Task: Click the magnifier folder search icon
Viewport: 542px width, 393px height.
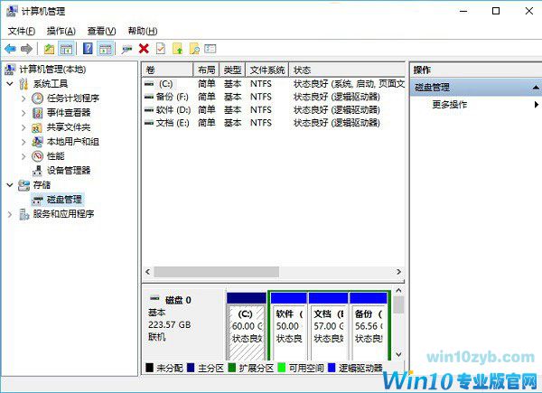Action: click(193, 48)
